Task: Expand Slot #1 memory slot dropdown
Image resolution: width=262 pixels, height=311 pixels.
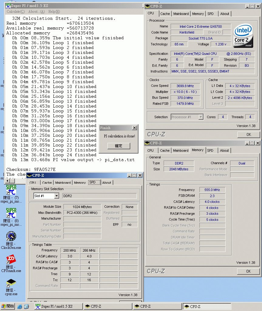Action: click(56, 196)
